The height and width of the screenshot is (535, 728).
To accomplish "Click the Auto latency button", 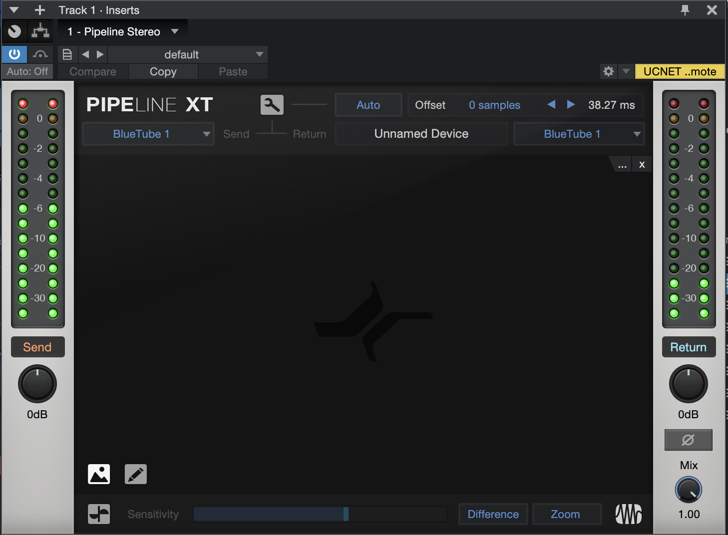I will 368,105.
